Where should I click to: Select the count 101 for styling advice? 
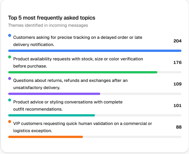[178, 106]
